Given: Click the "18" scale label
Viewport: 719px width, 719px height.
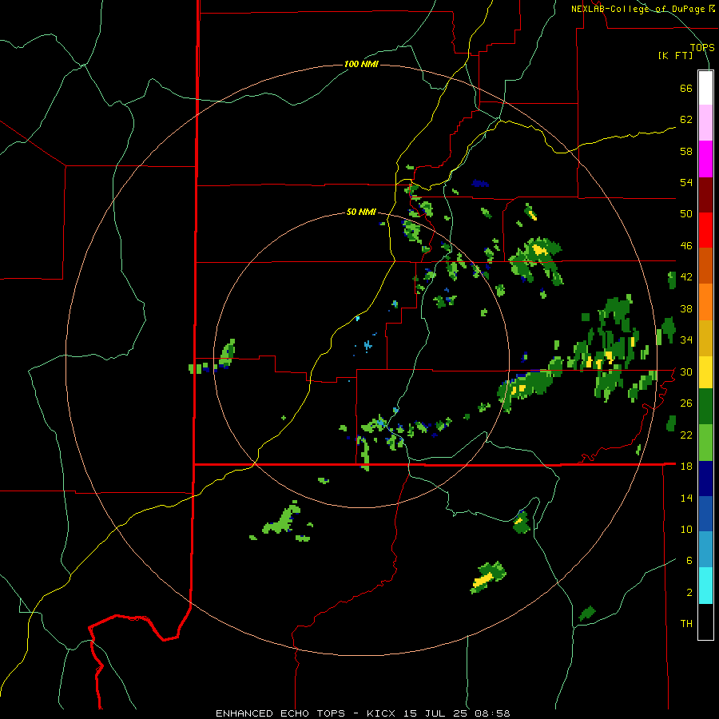Looking at the screenshot, I should (686, 467).
